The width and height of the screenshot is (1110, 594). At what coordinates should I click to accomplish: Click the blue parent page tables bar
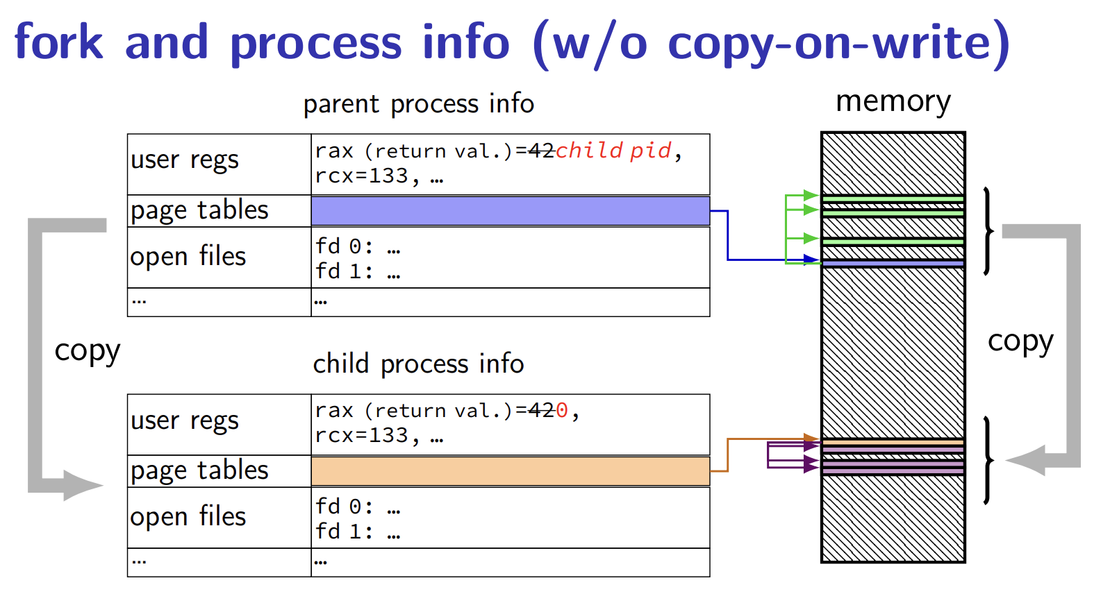511,211
